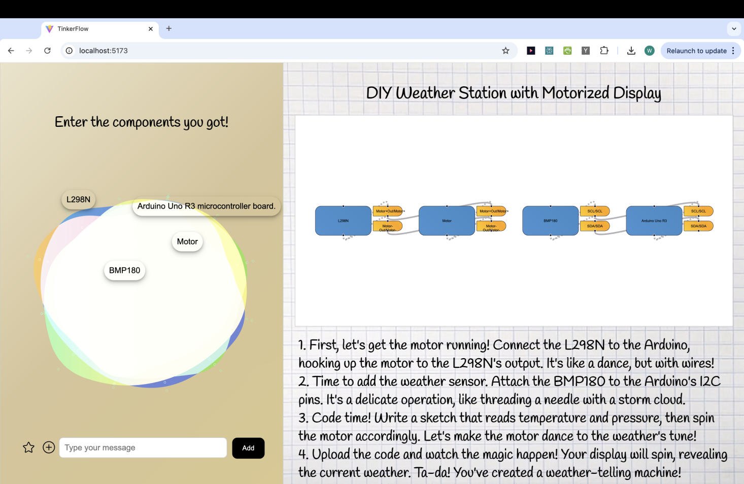Click SDA/SDA port on BMP180 node

click(x=595, y=226)
